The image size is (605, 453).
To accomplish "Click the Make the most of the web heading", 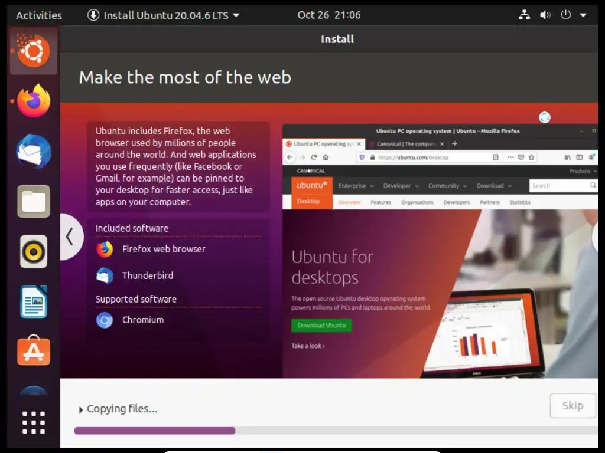I will coord(185,77).
